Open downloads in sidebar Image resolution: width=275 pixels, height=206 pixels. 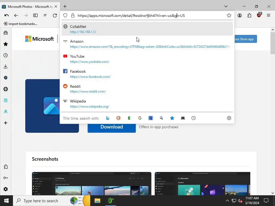(6, 67)
